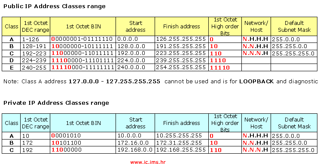Click Private table "Start address" header
Viewport: 320px width, 164px height.
tap(135, 123)
